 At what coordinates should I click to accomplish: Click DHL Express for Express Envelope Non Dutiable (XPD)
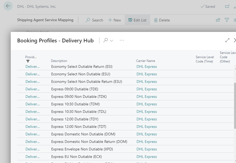point(147,149)
